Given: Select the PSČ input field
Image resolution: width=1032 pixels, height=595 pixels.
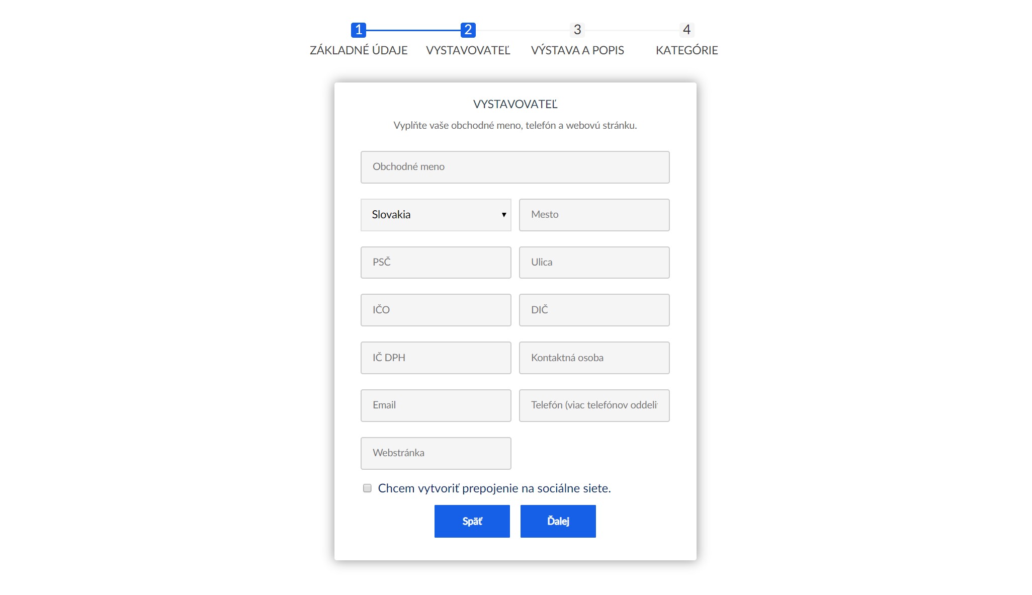Looking at the screenshot, I should [x=436, y=263].
